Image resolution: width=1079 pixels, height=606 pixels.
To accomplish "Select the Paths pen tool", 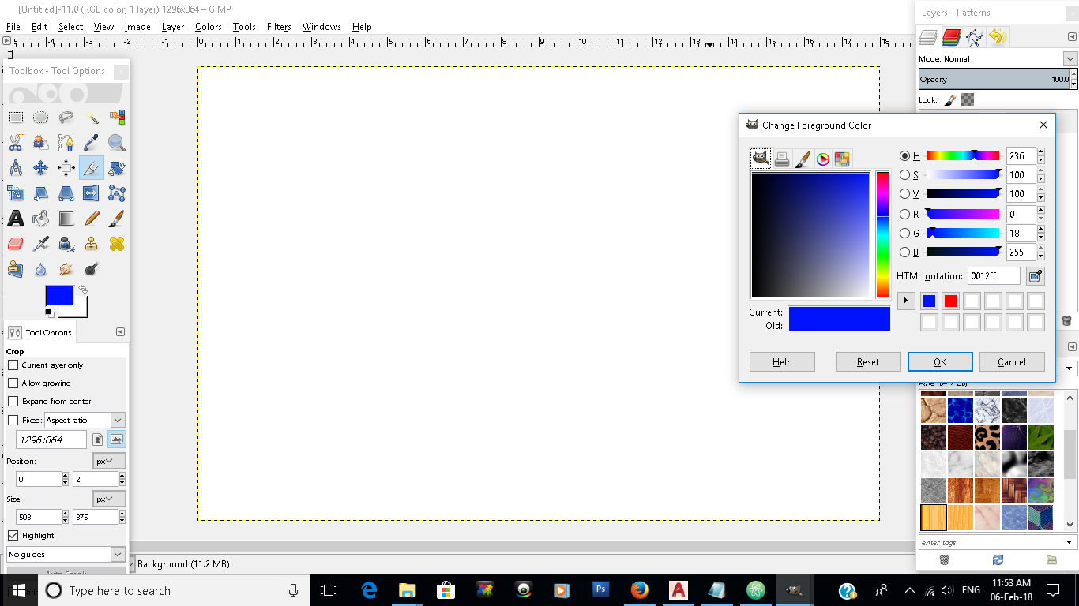I will click(66, 143).
